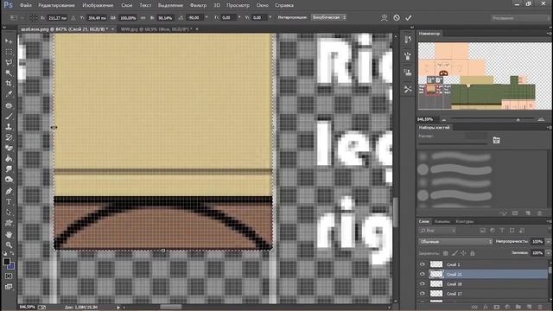Create a new layer from Layers footer
The height and width of the screenshot is (311, 553).
[x=529, y=308]
